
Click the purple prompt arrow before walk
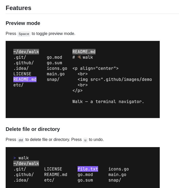click(15, 158)
